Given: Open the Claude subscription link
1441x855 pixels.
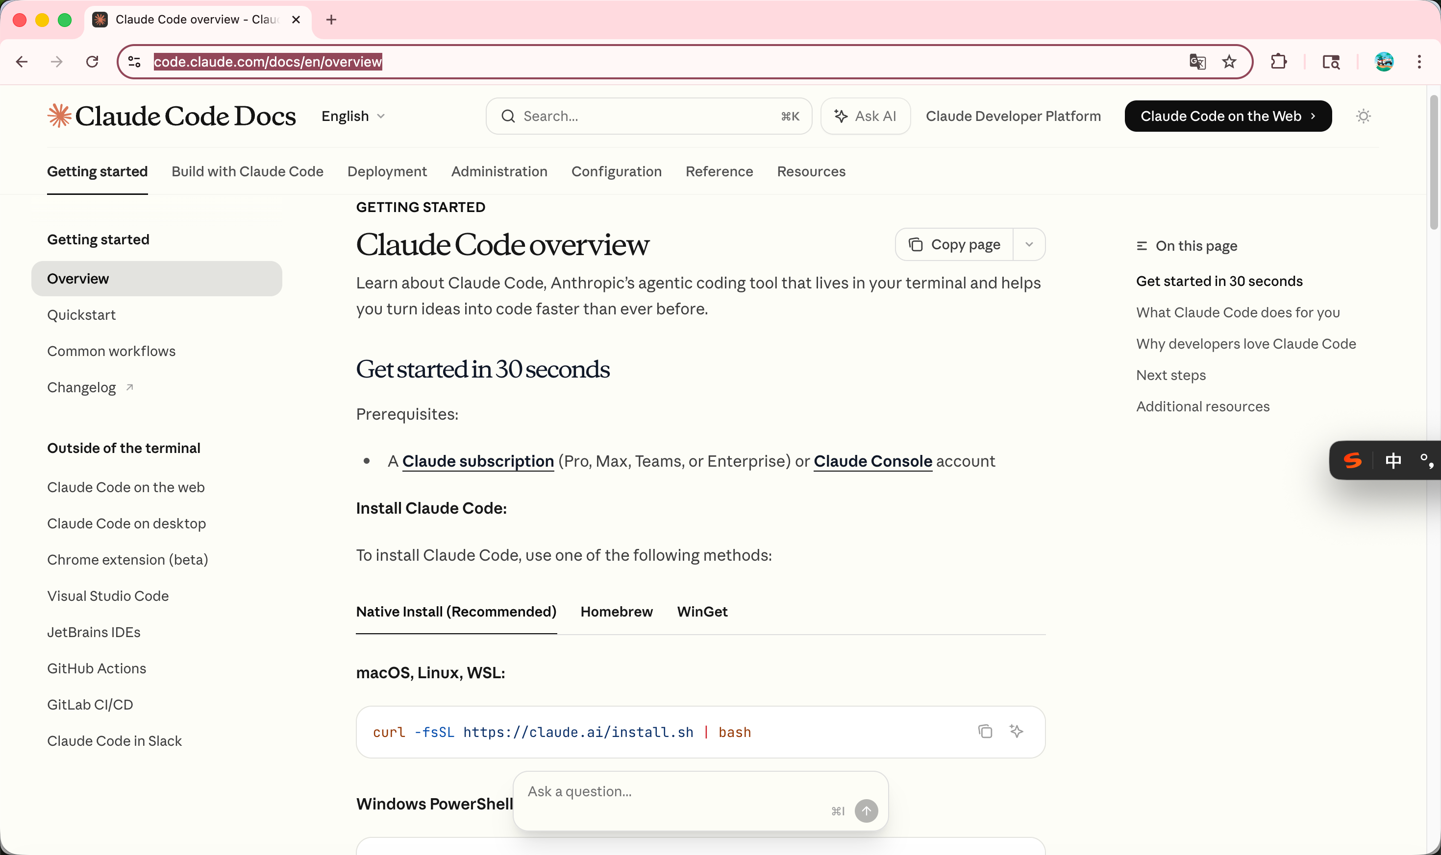Looking at the screenshot, I should pos(477,461).
